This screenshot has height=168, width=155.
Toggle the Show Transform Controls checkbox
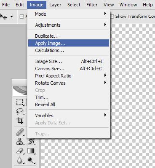112,17
